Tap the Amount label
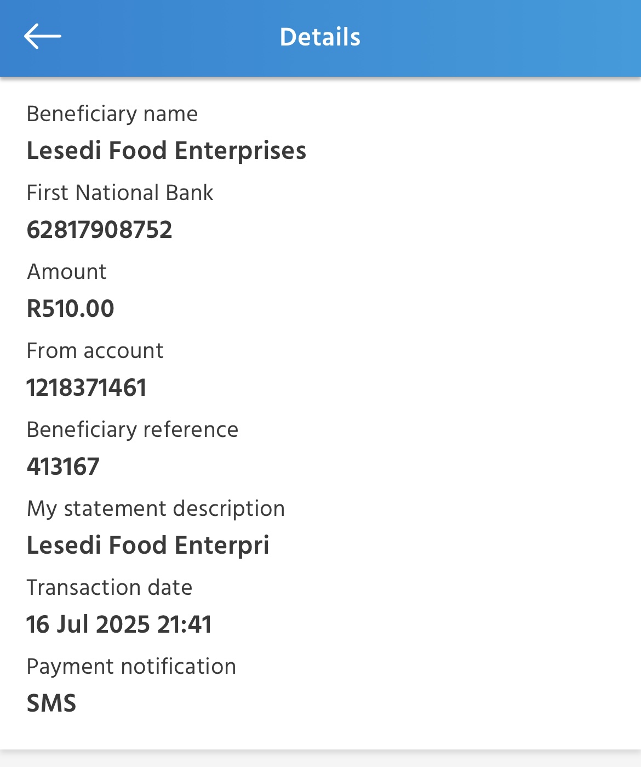The image size is (641, 767). (x=67, y=272)
